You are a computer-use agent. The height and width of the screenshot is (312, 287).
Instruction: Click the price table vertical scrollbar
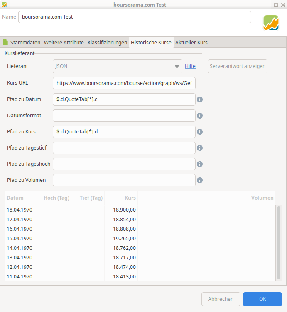[279, 243]
